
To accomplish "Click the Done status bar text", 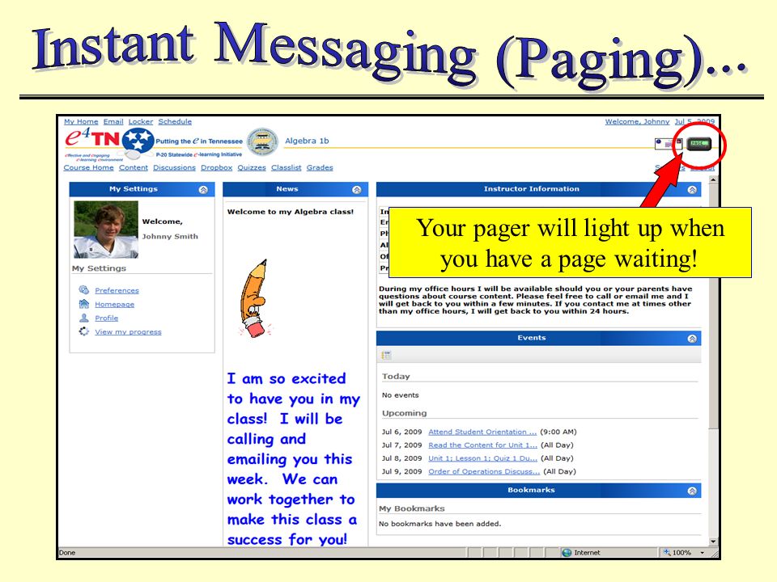I will click(x=67, y=553).
